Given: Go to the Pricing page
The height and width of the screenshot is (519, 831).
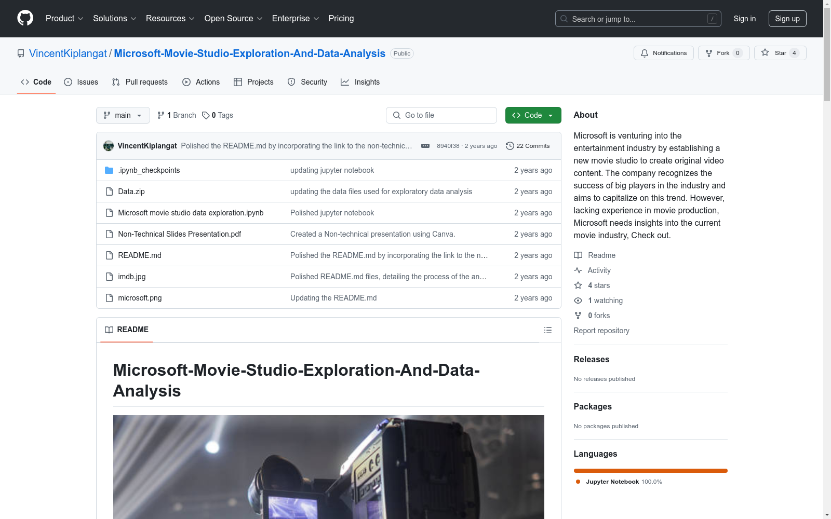Looking at the screenshot, I should (x=341, y=19).
